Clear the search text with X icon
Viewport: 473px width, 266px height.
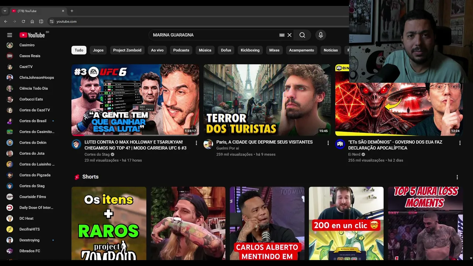tap(289, 35)
